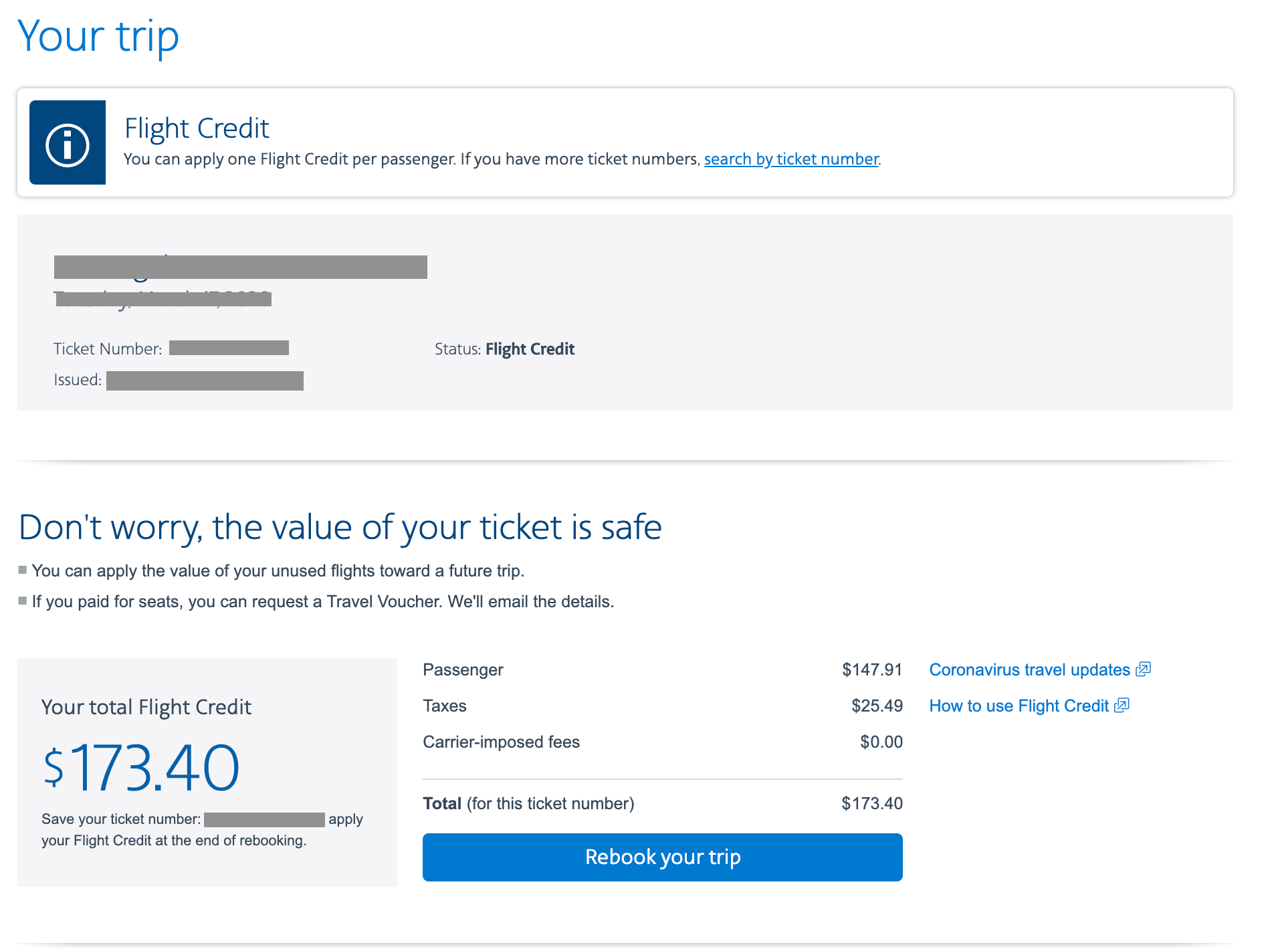Open the search by ticket number link
This screenshot has width=1272, height=951.
(791, 159)
